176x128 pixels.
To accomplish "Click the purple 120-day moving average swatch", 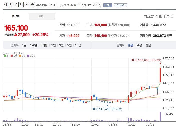I will pos(28,56).
